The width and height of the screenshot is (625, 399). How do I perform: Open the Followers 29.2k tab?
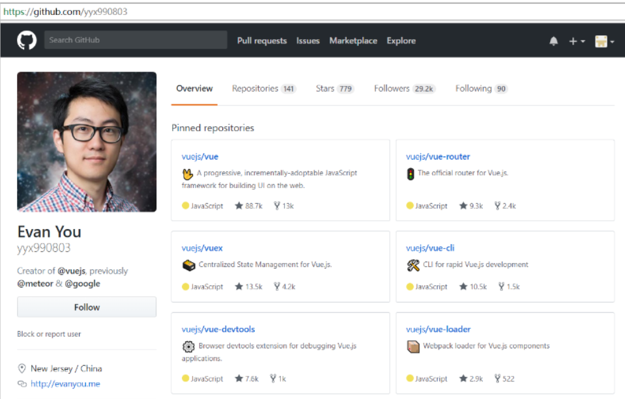click(405, 89)
